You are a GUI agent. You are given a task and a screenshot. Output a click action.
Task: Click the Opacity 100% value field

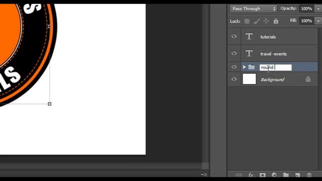click(x=306, y=9)
